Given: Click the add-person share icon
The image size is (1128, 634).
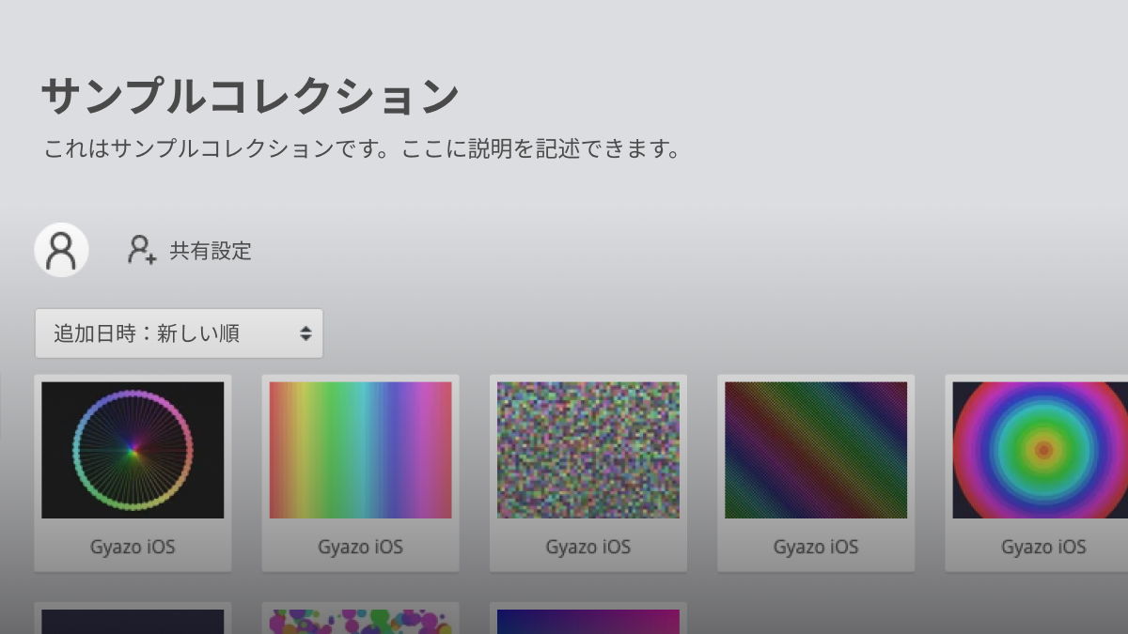Looking at the screenshot, I should pos(142,250).
